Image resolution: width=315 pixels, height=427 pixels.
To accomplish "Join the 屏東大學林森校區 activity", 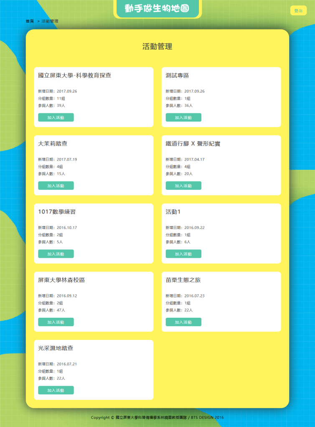I will (x=56, y=322).
